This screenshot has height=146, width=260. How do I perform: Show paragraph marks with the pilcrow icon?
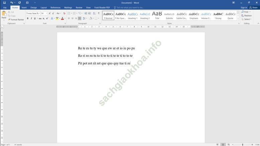(99, 13)
